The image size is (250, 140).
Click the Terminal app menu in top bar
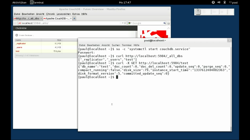click(37, 3)
